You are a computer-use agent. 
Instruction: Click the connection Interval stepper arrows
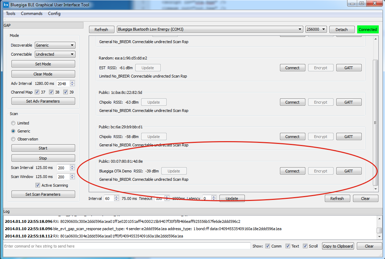(117, 199)
